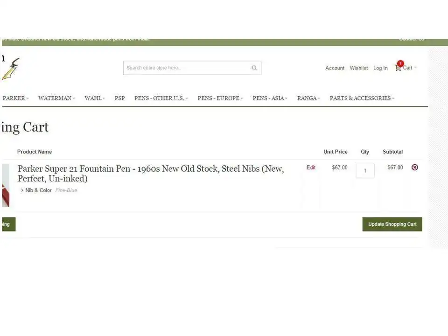
Task: Open the Wahl category menu
Action: click(x=94, y=98)
